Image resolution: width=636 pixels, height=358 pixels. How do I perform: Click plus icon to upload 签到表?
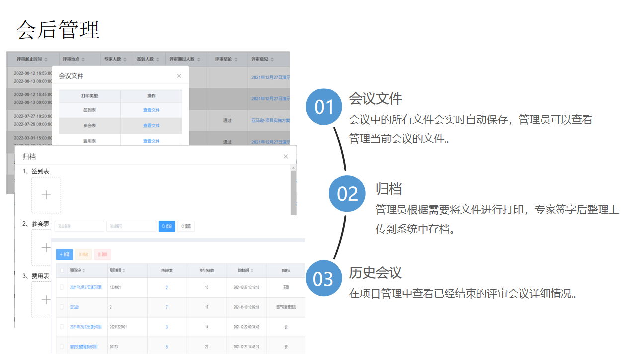tap(46, 195)
